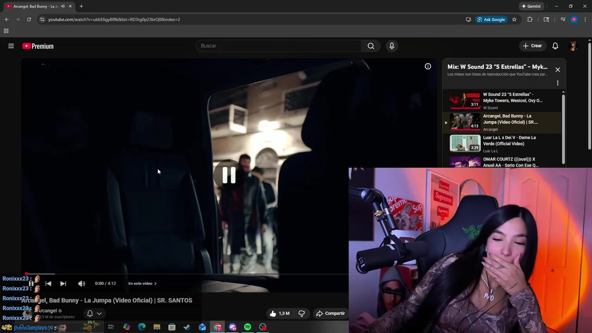Click the search magnifier button
The height and width of the screenshot is (333, 592).
(371, 46)
